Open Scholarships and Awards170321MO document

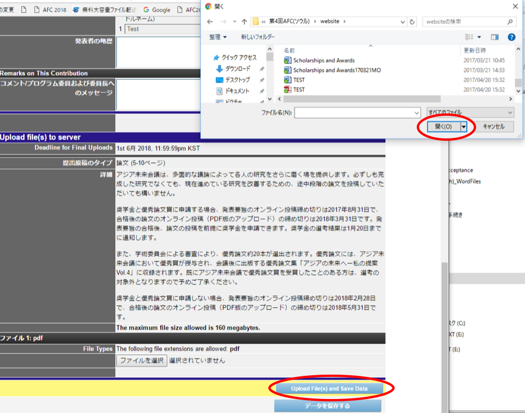(336, 70)
